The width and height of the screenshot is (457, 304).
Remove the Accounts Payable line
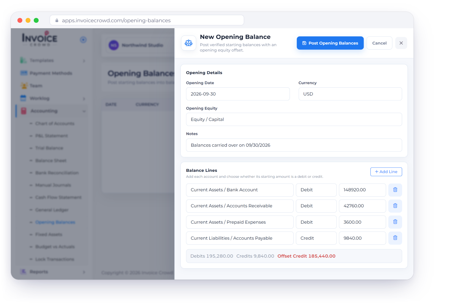tap(395, 238)
